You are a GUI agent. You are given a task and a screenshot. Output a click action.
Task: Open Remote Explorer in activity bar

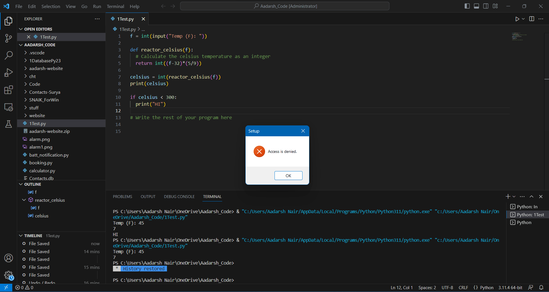[9, 107]
